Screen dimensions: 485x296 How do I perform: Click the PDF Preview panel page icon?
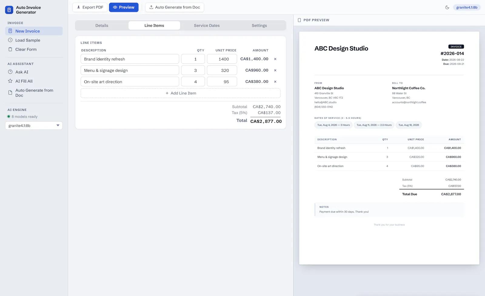[x=299, y=20]
